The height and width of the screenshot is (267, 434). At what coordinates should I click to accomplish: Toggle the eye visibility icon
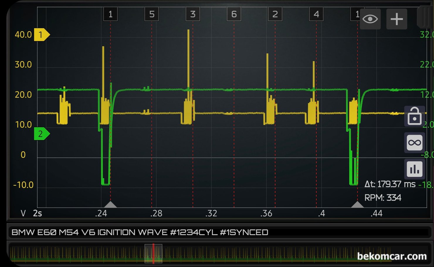tap(370, 19)
